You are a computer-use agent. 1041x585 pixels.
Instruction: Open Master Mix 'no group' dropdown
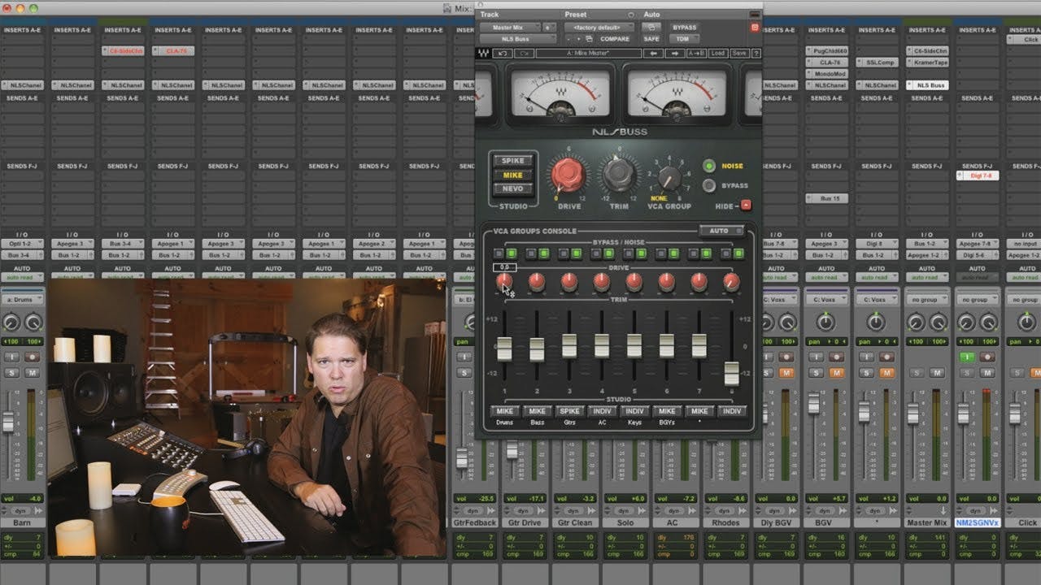pyautogui.click(x=927, y=300)
